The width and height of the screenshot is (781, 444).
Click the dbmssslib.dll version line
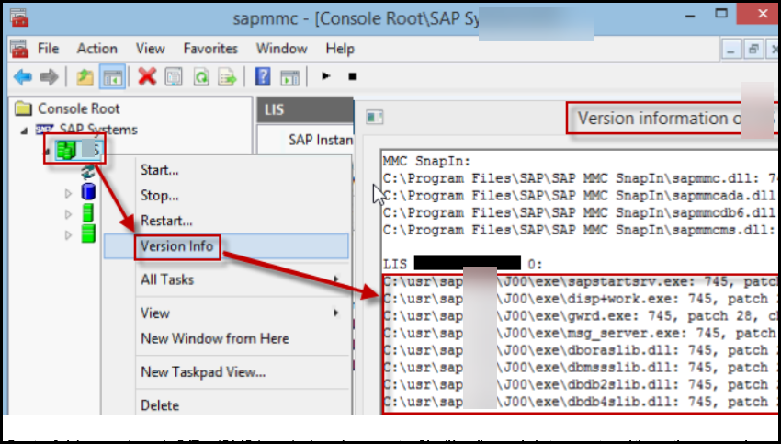pos(581,368)
